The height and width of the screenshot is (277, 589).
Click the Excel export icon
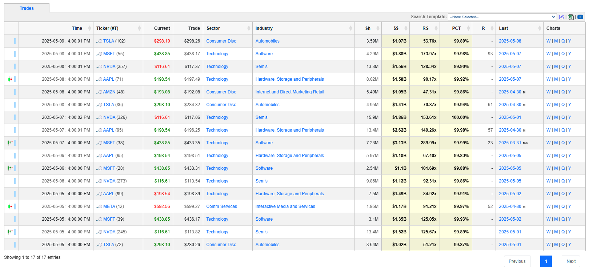pos(571,17)
